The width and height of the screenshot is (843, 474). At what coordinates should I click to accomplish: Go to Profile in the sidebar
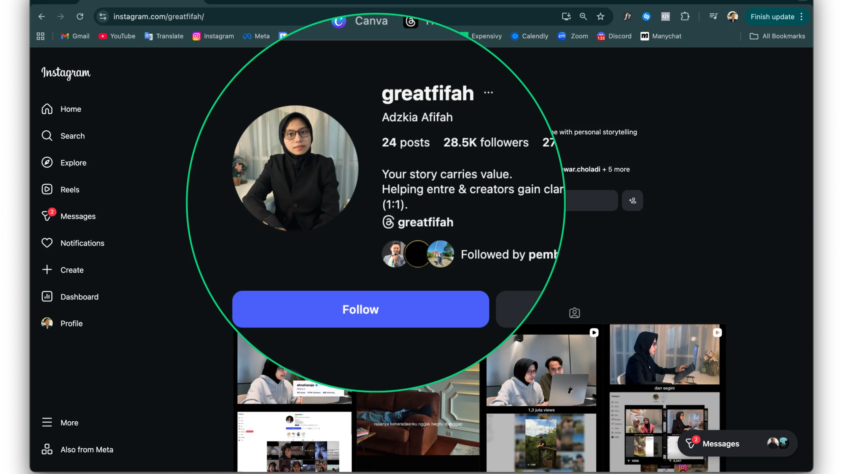point(62,324)
